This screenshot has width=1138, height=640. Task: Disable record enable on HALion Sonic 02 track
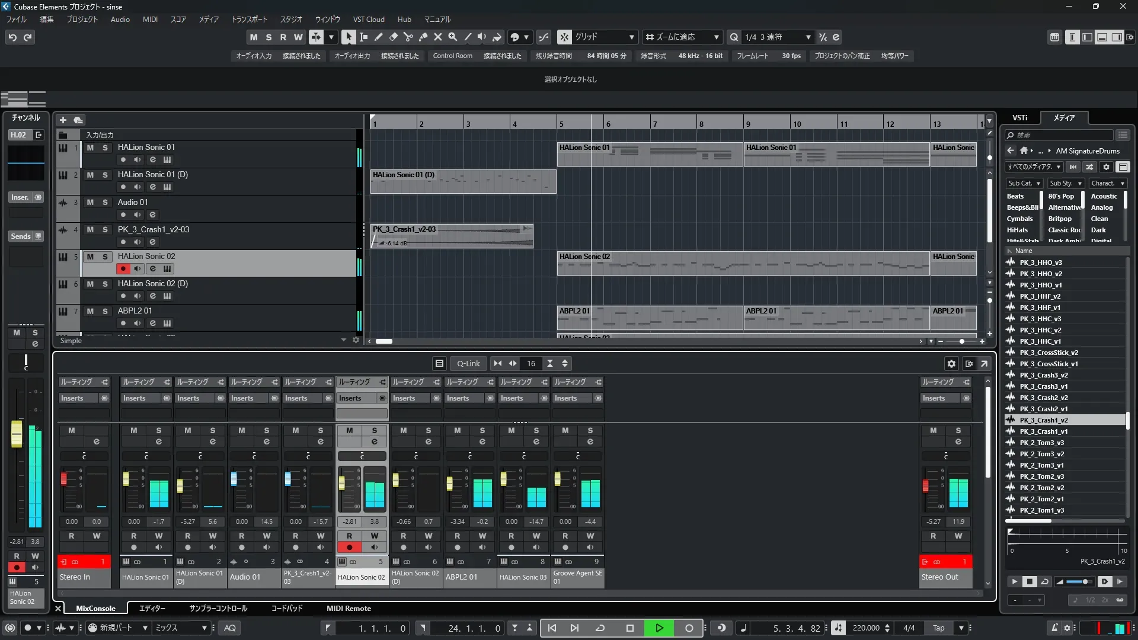coord(123,268)
